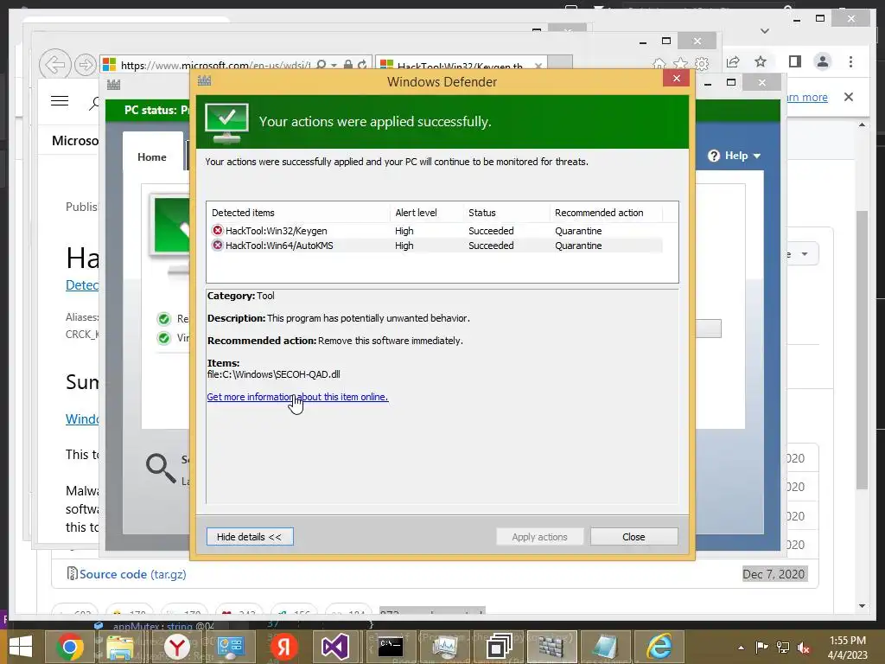This screenshot has width=885, height=664.
Task: Click the Dec 7, 2020 date text
Action: point(774,574)
